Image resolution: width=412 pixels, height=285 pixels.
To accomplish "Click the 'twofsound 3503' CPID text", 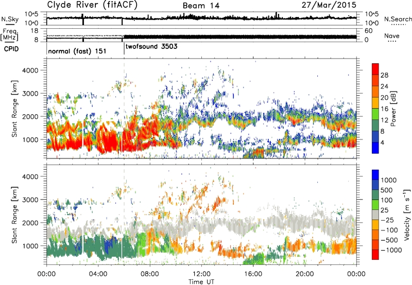I will (151, 47).
